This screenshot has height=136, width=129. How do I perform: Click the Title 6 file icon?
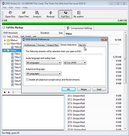12,71
